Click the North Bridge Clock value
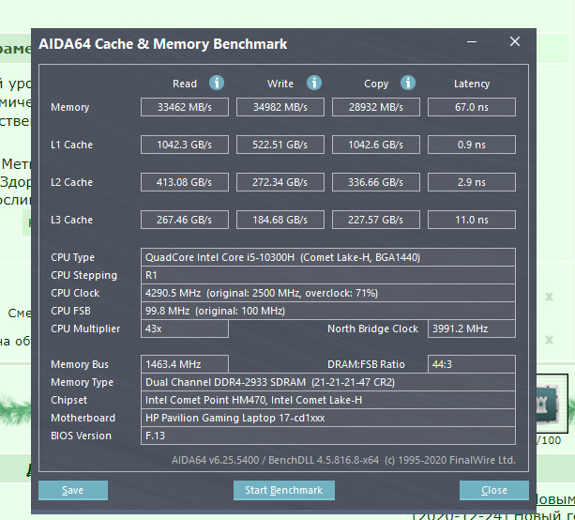This screenshot has height=520, width=575. click(472, 329)
